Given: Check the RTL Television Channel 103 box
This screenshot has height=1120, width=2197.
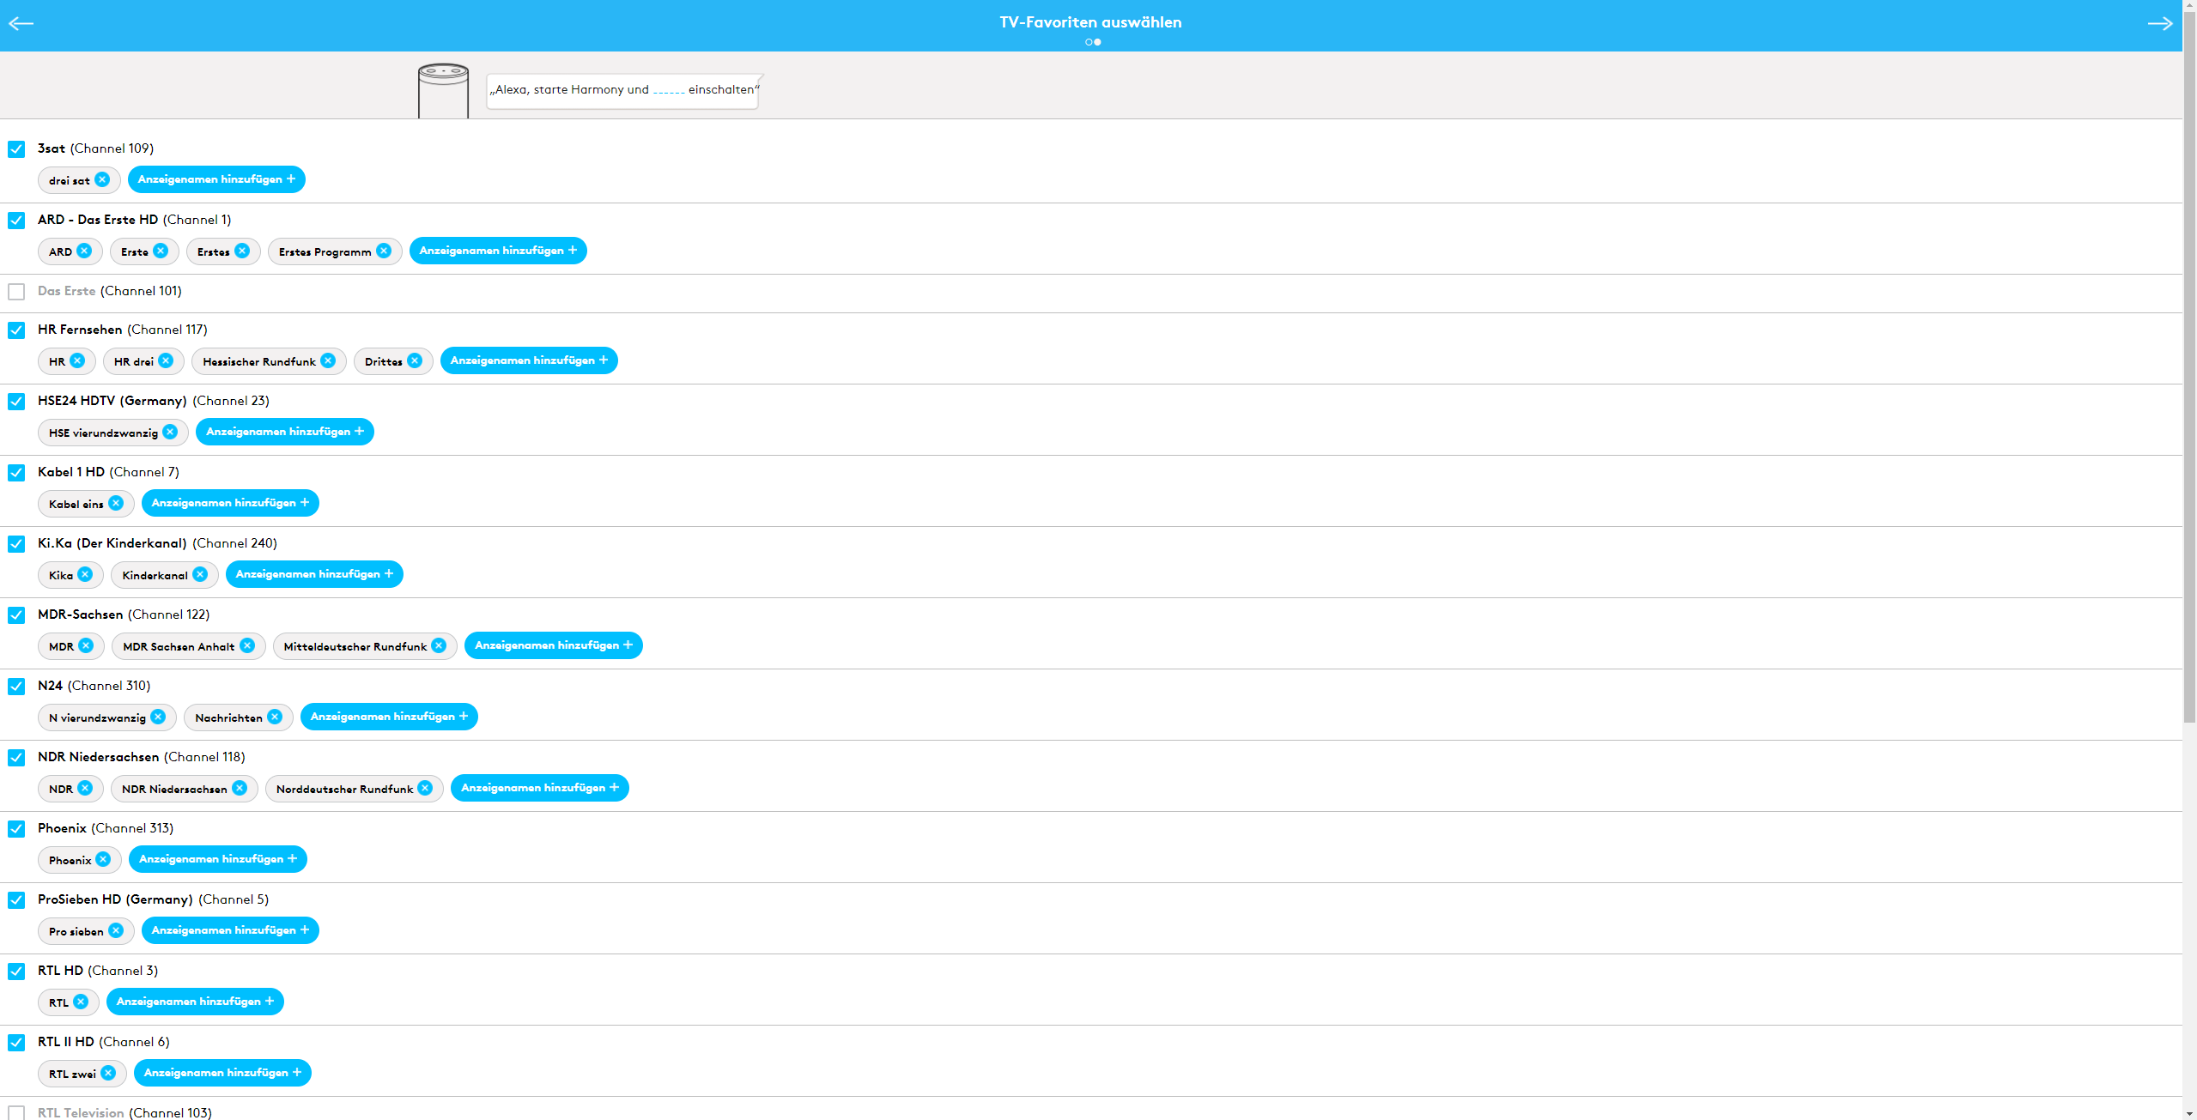Looking at the screenshot, I should 16,1113.
